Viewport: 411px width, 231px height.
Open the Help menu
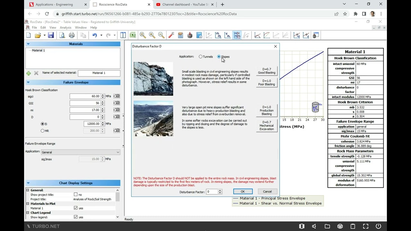(x=93, y=28)
